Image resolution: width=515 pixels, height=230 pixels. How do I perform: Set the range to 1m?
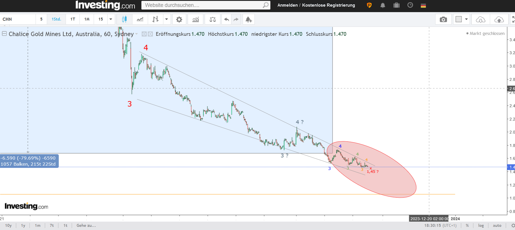tap(38, 225)
